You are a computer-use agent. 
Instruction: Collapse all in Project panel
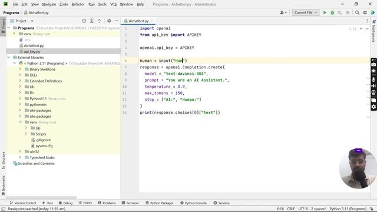(100, 21)
